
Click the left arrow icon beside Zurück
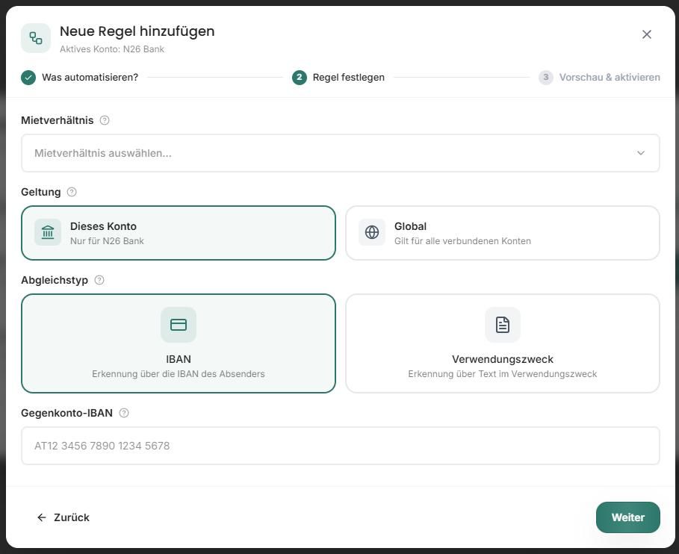point(42,517)
